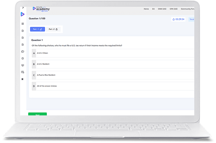Click the play-shaped logo icon in sidebar
216x143 pixels.
click(x=23, y=14)
